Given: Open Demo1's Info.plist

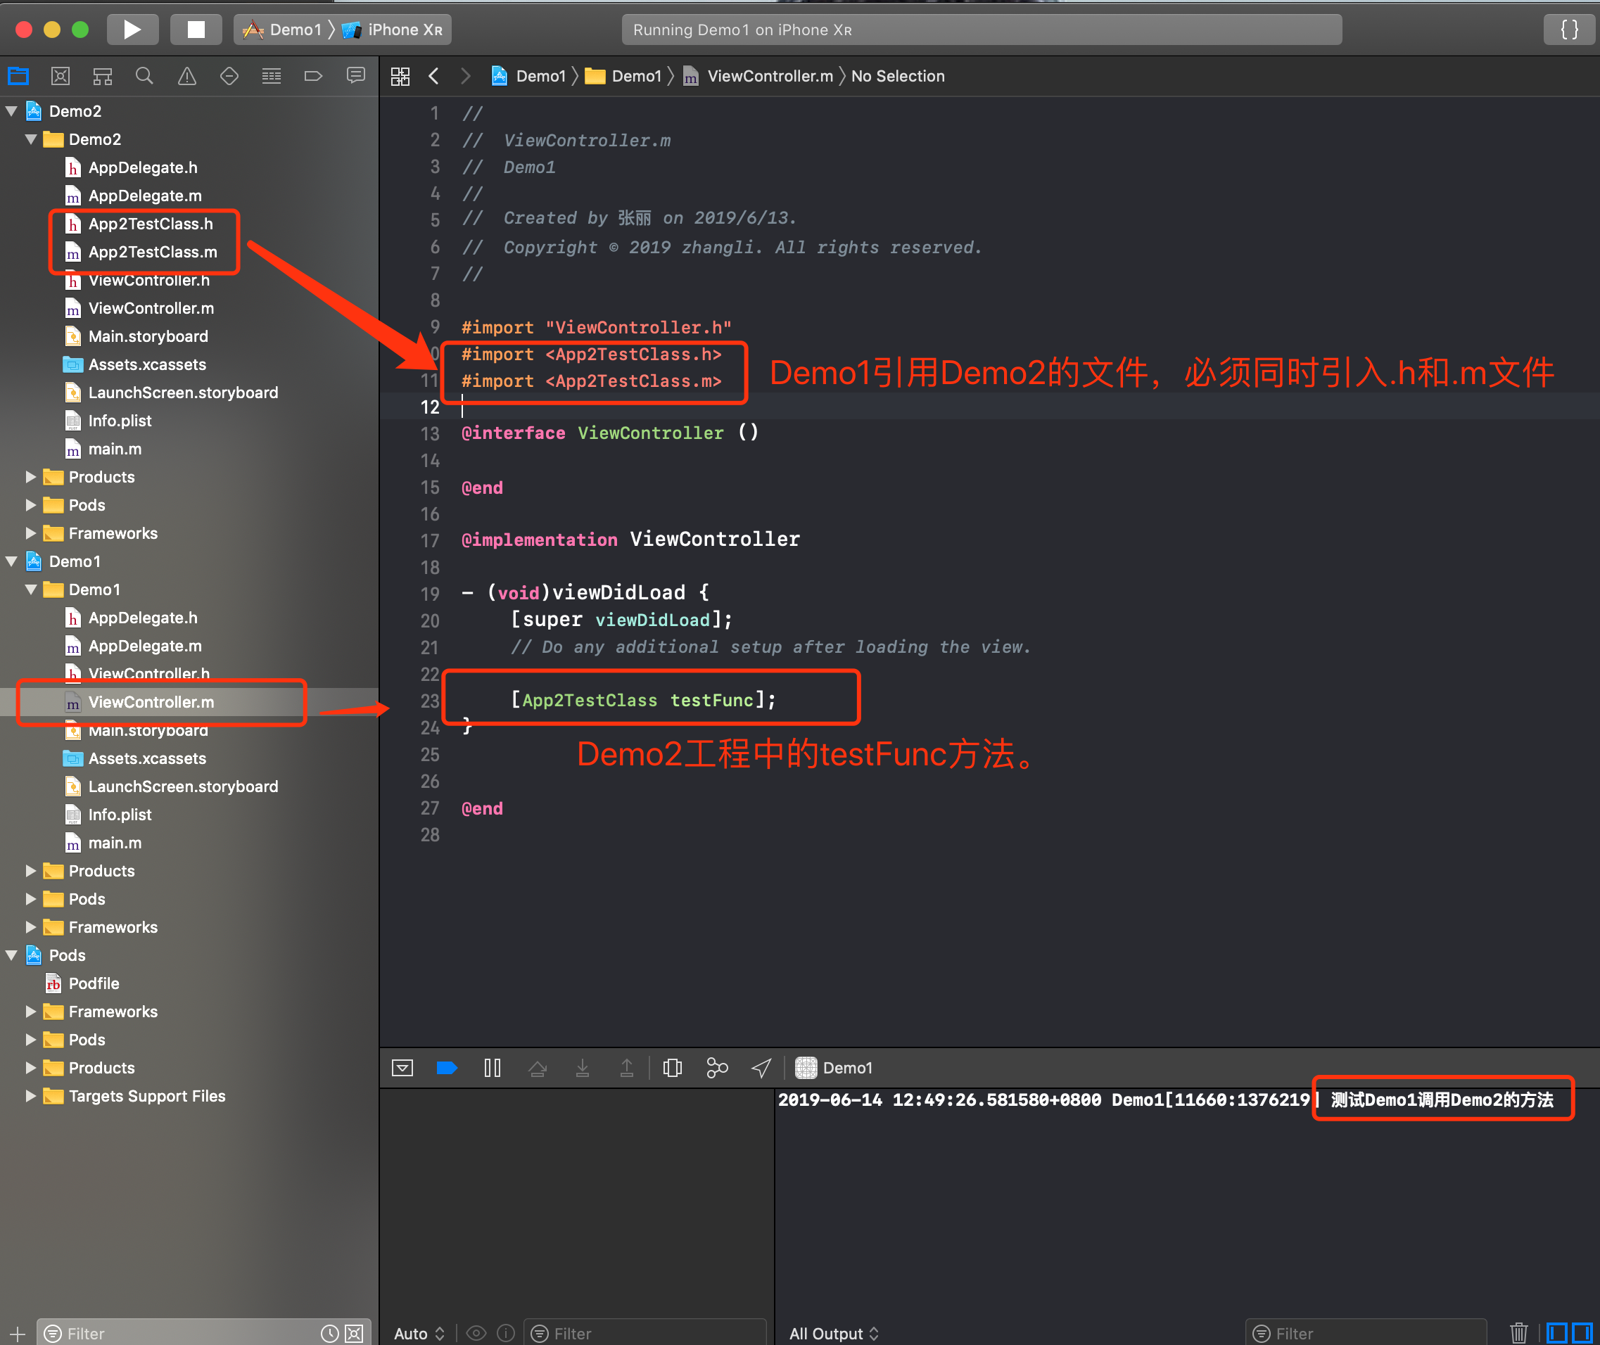Looking at the screenshot, I should pyautogui.click(x=120, y=815).
